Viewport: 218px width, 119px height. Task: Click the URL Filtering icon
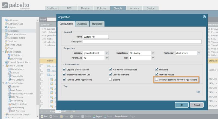pos(9,97)
